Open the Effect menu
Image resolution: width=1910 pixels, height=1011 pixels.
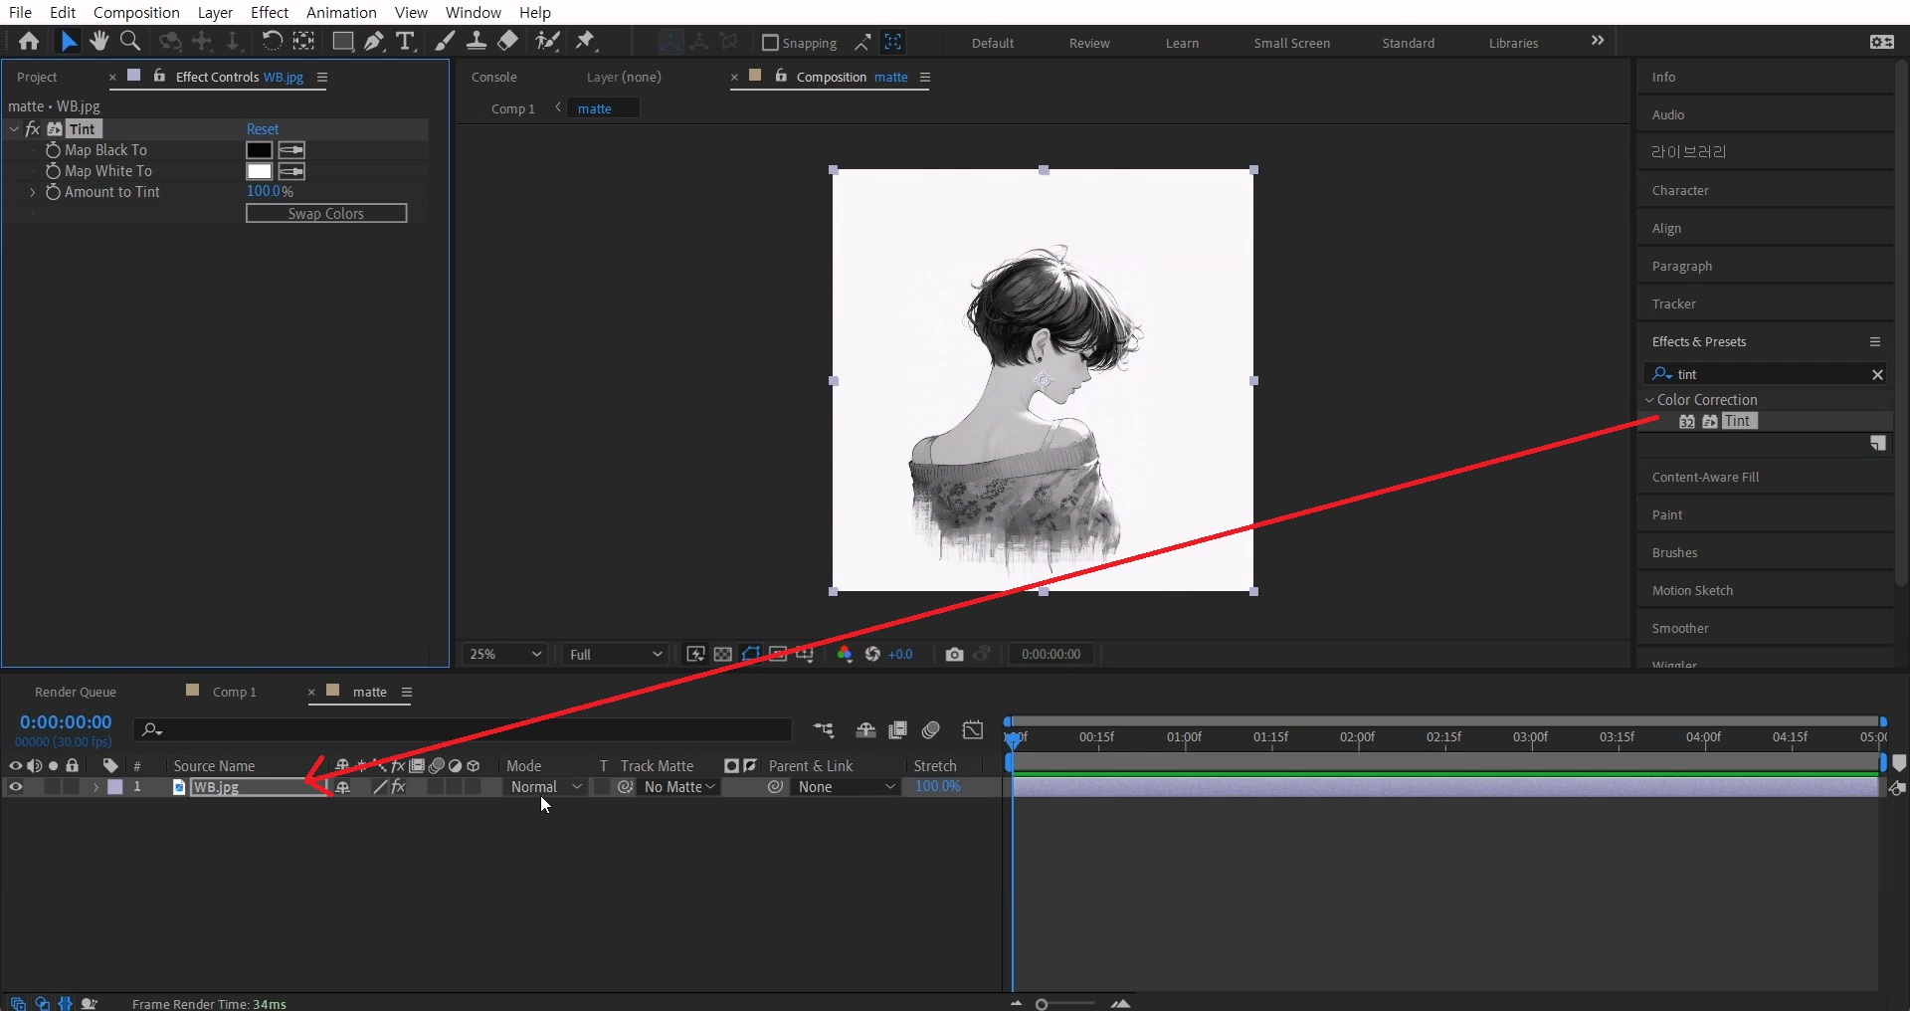(270, 12)
